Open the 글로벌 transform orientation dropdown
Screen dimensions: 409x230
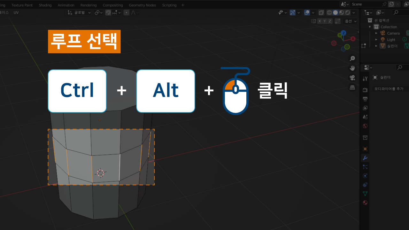point(79,12)
